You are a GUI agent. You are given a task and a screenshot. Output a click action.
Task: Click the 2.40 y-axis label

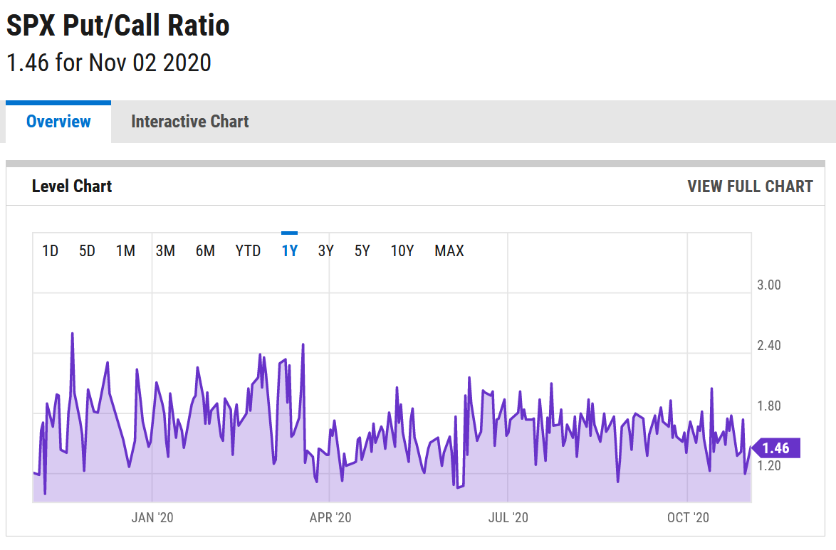pos(769,345)
